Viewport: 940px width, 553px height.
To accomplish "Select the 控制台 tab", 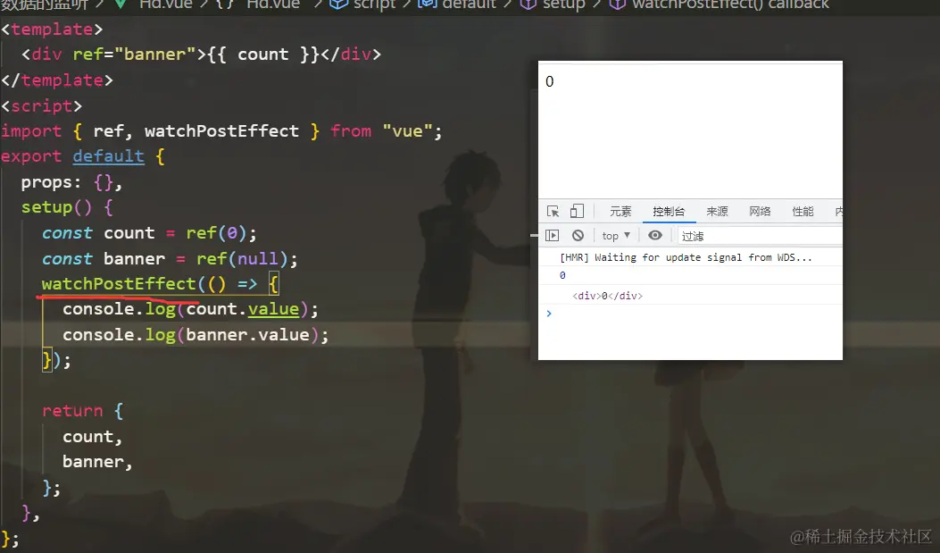I will [x=669, y=211].
